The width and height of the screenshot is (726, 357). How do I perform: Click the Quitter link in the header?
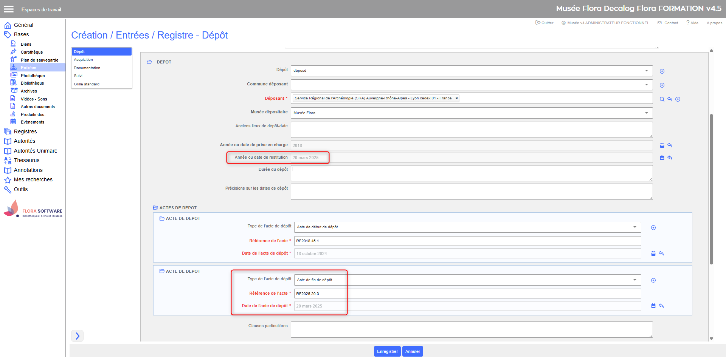click(544, 23)
